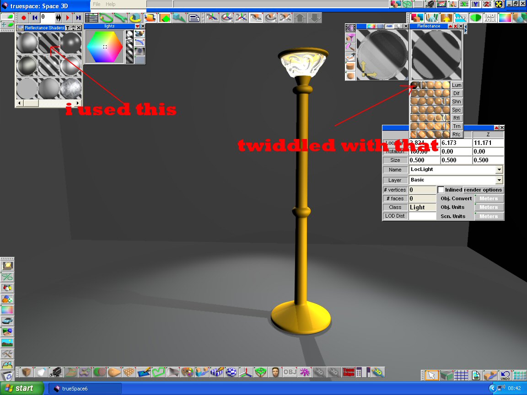
Task: Click the gray up arrow toolbar icon
Action: tap(300, 17)
